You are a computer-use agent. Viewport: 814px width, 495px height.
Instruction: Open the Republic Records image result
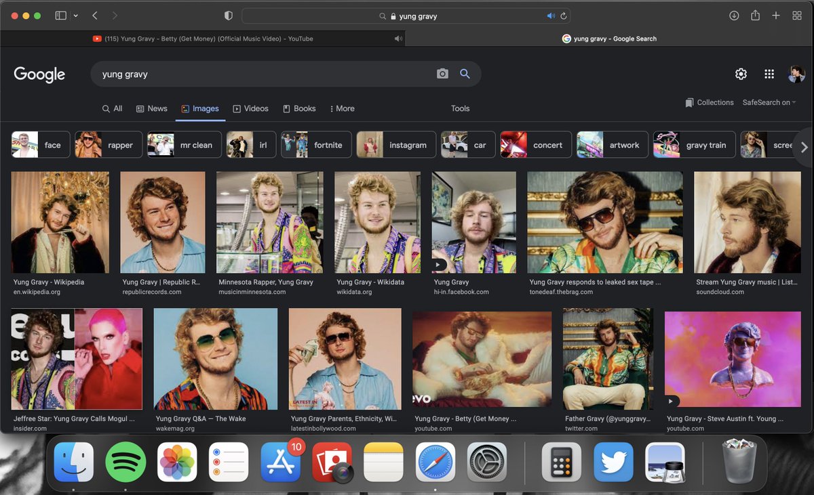[x=162, y=222]
